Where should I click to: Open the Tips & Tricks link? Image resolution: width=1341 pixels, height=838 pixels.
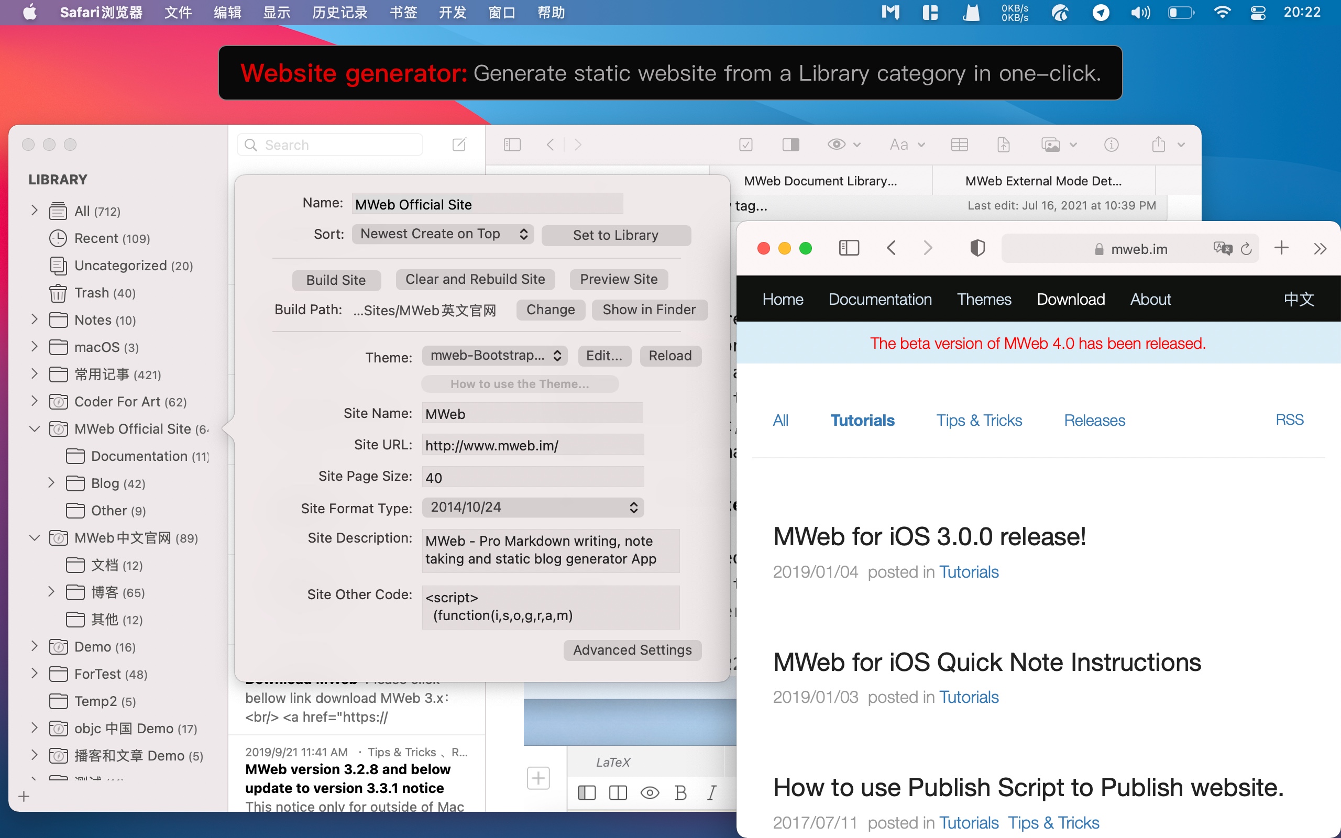pos(979,420)
